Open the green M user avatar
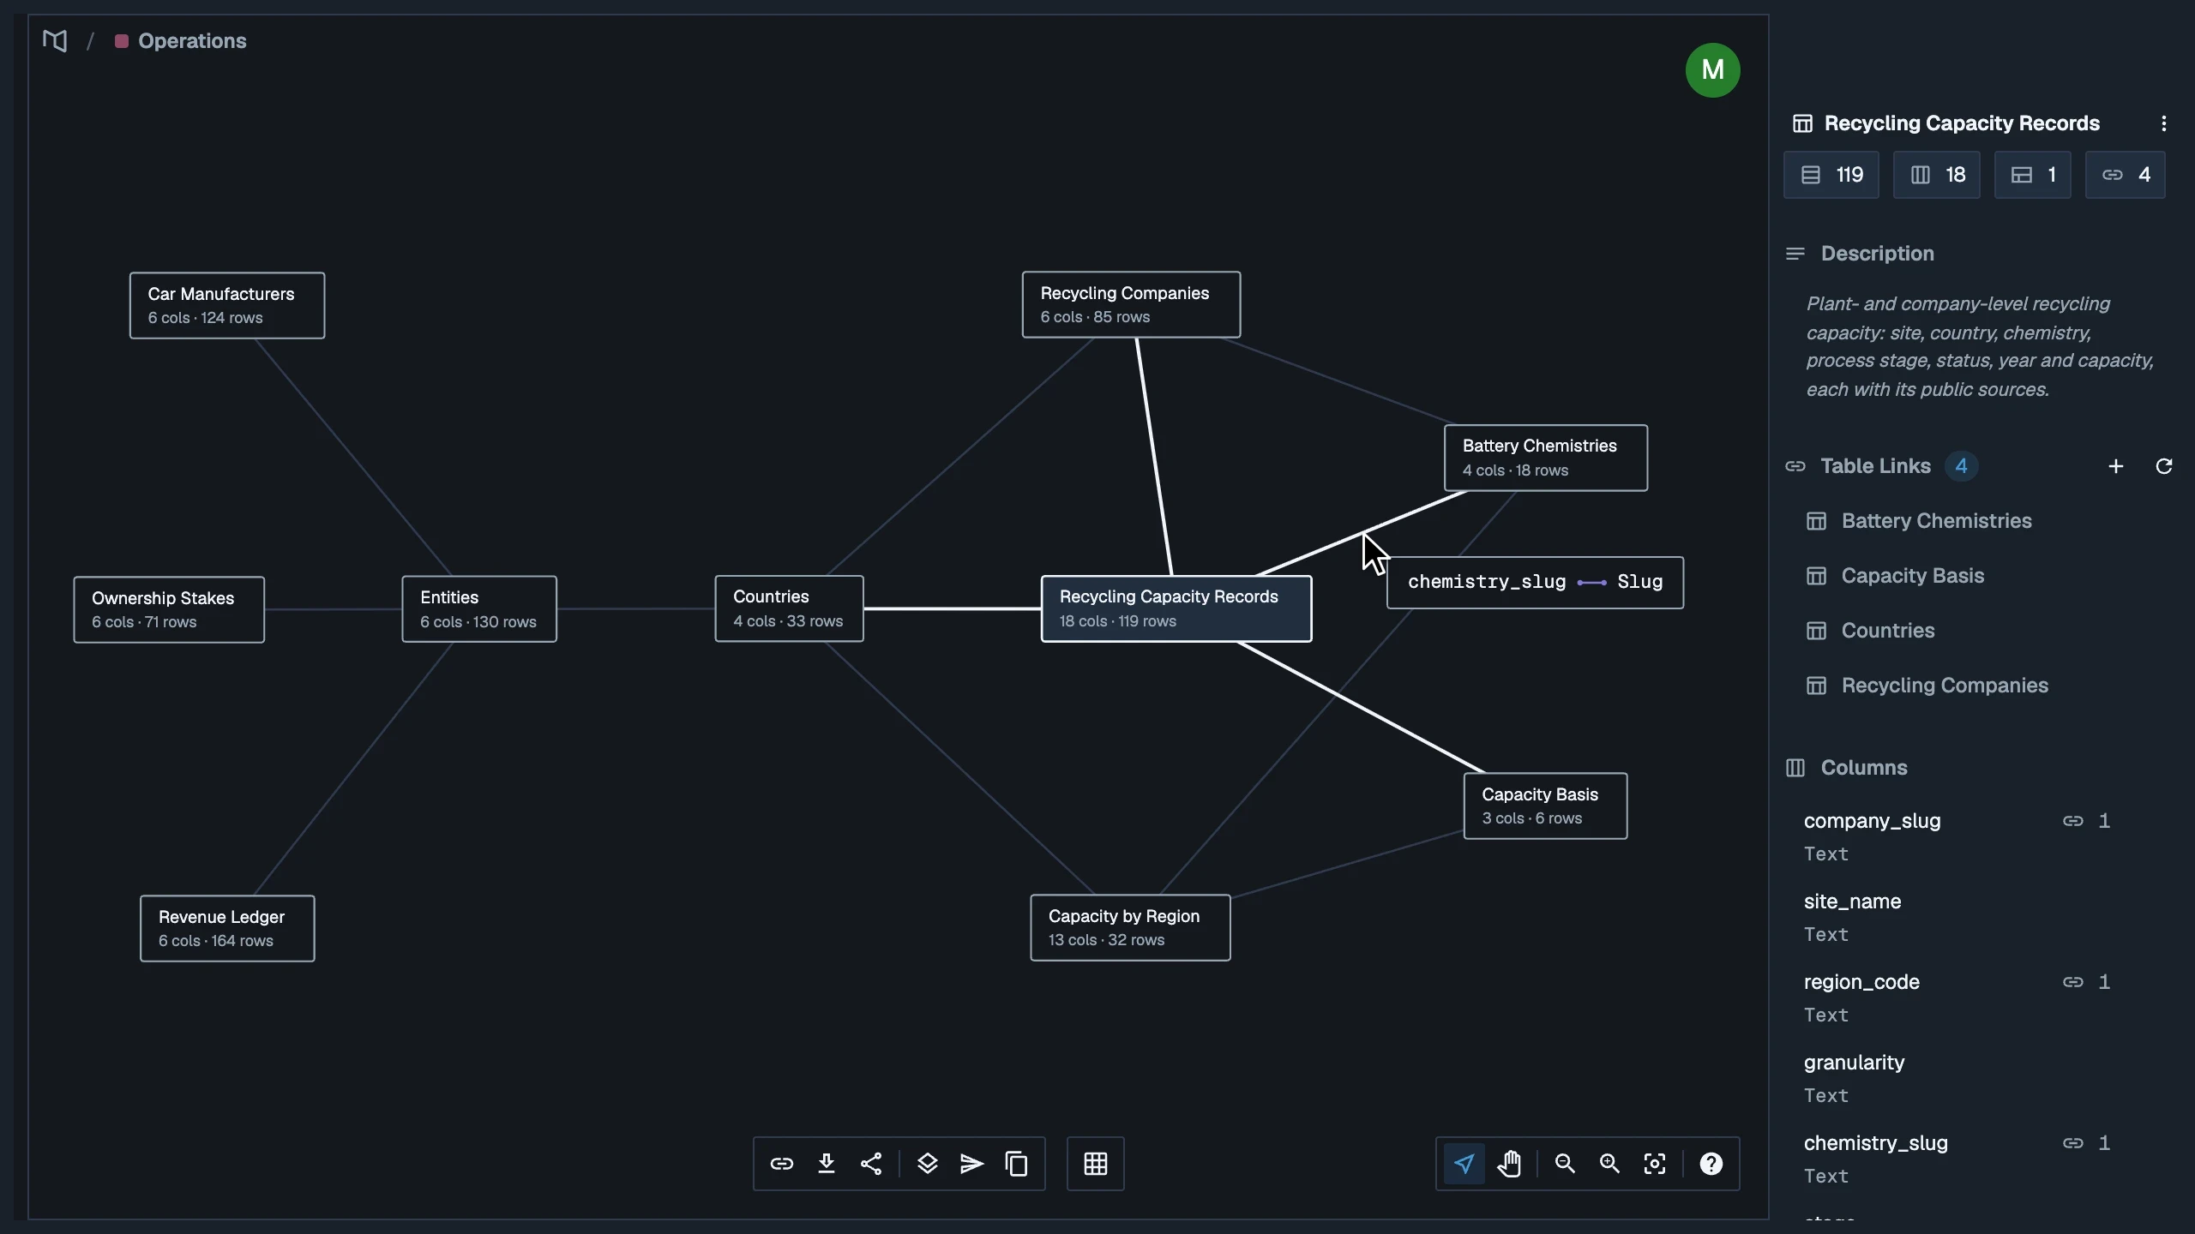 (x=1712, y=69)
